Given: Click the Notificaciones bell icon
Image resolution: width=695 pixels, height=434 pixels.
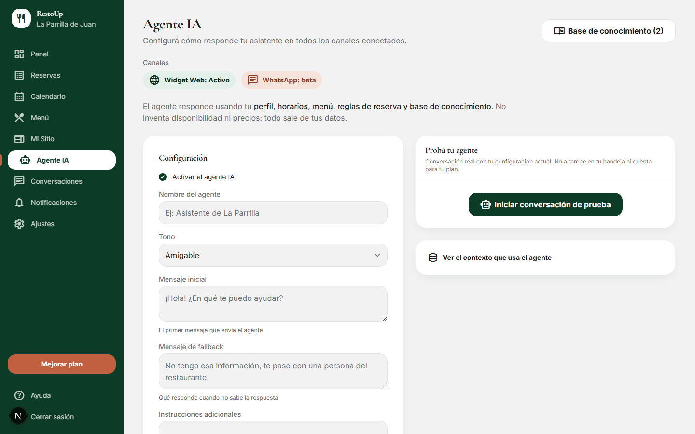Looking at the screenshot, I should pos(19,203).
